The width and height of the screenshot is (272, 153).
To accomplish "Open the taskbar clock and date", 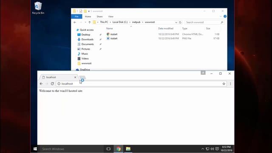I will [227, 149].
